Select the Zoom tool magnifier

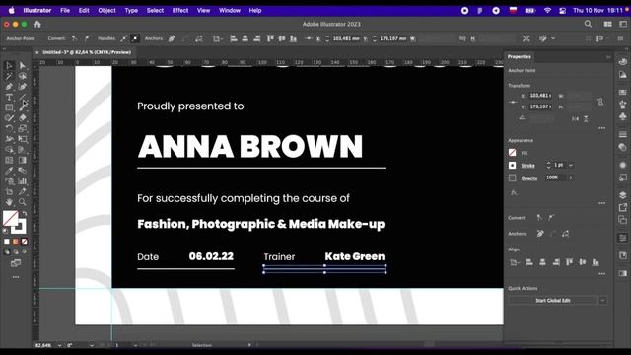coord(22,202)
